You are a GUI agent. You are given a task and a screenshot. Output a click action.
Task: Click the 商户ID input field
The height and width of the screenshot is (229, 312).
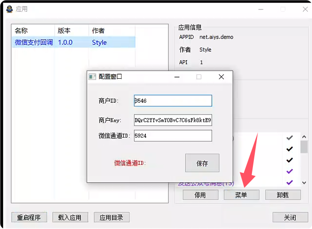pos(173,101)
